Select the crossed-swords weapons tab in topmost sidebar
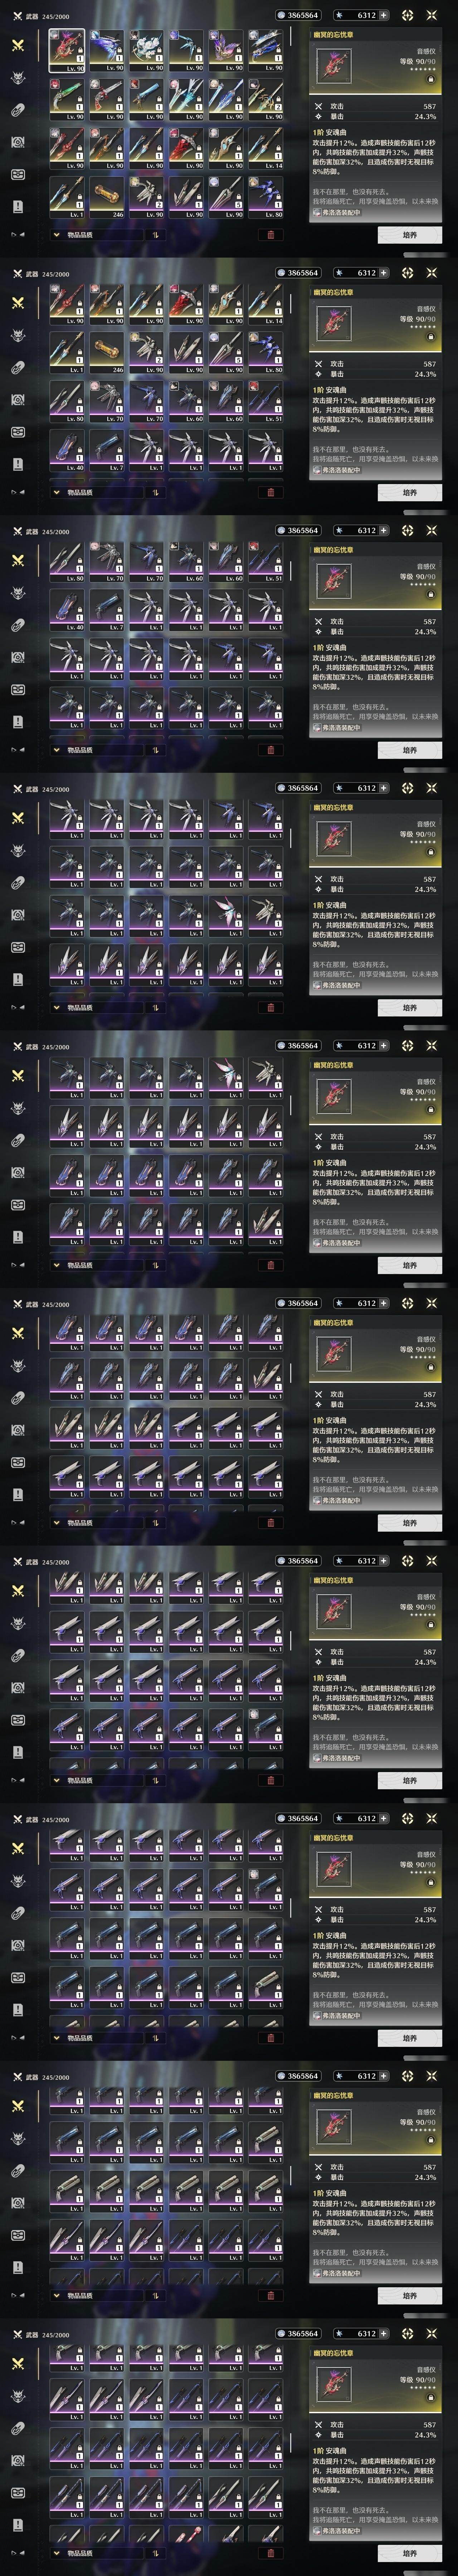This screenshot has width=458, height=2576. click(x=18, y=45)
